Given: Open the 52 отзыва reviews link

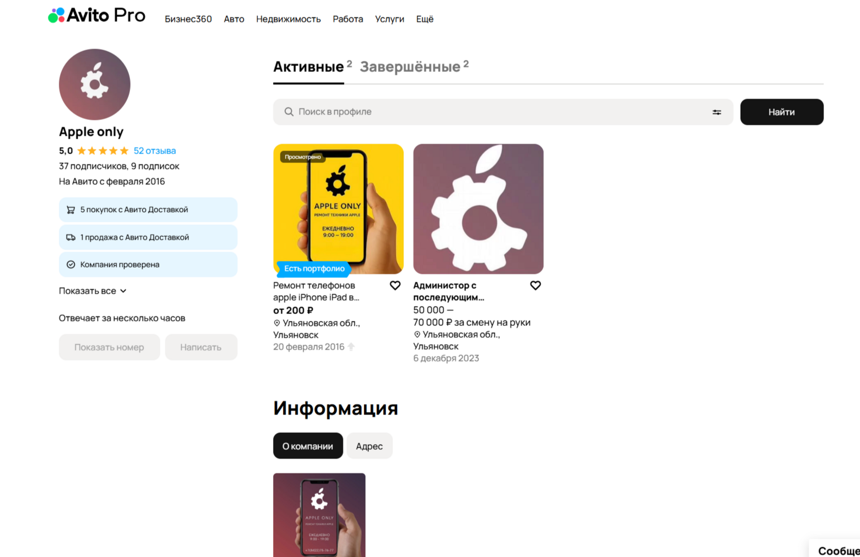Looking at the screenshot, I should 155,151.
